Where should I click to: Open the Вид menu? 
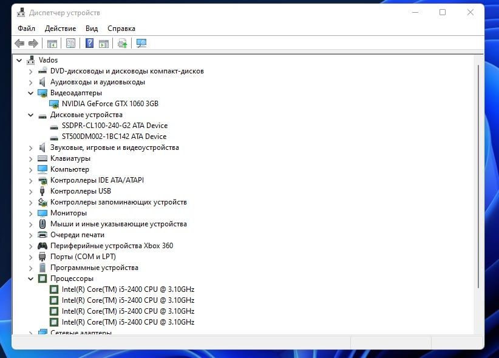[92, 29]
